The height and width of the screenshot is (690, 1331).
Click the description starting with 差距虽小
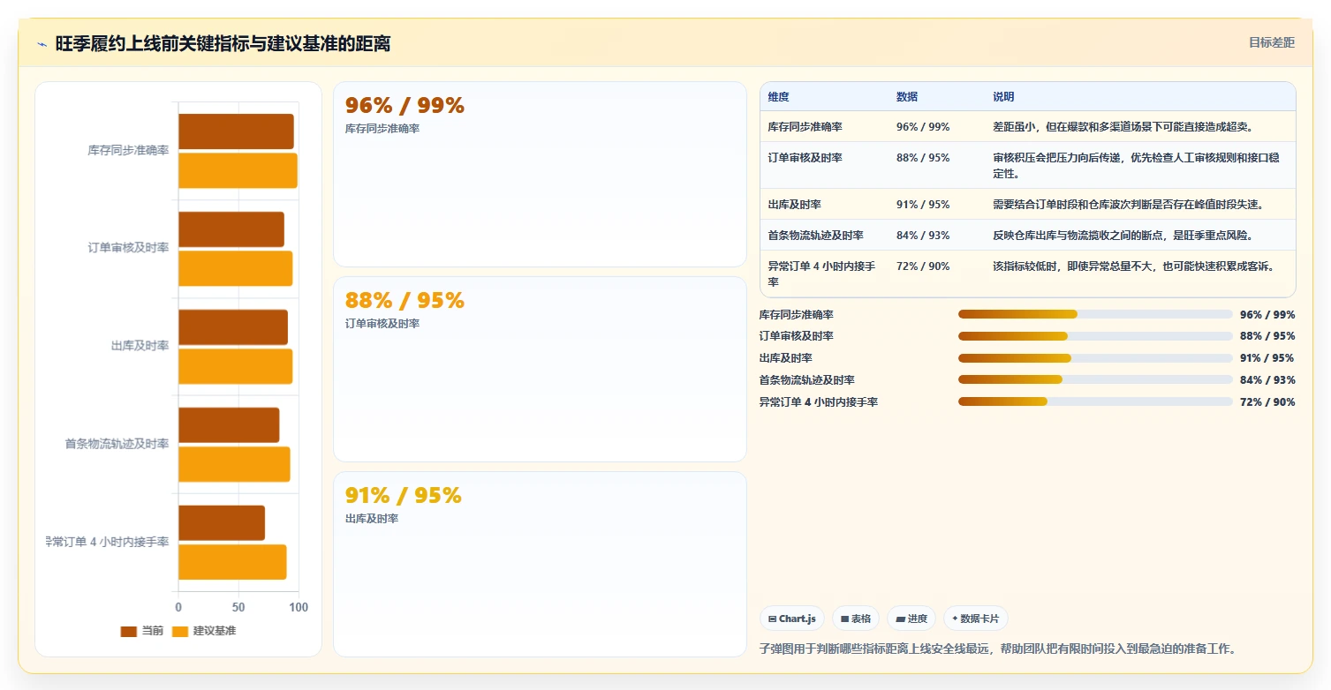point(1123,127)
